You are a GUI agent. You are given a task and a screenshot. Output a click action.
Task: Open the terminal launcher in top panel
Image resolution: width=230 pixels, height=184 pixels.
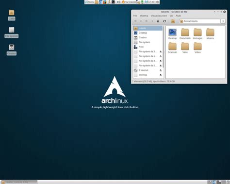pos(113,2)
